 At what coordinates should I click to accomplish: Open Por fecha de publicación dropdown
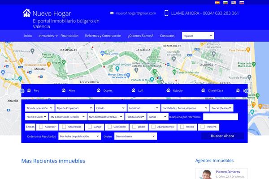tap(80, 136)
